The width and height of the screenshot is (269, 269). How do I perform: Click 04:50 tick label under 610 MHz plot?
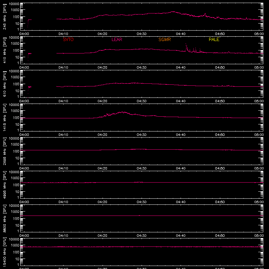coord(220,101)
